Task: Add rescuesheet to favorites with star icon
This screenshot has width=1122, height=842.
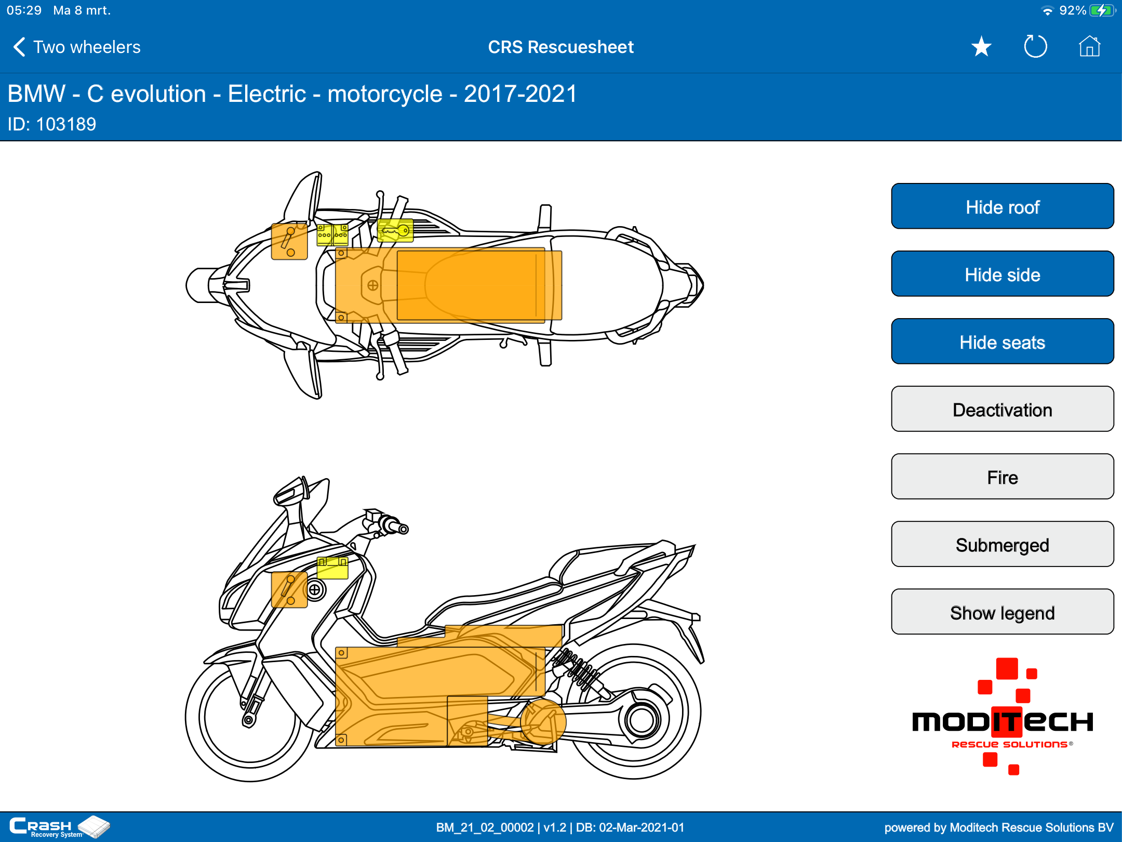Action: pyautogui.click(x=981, y=47)
